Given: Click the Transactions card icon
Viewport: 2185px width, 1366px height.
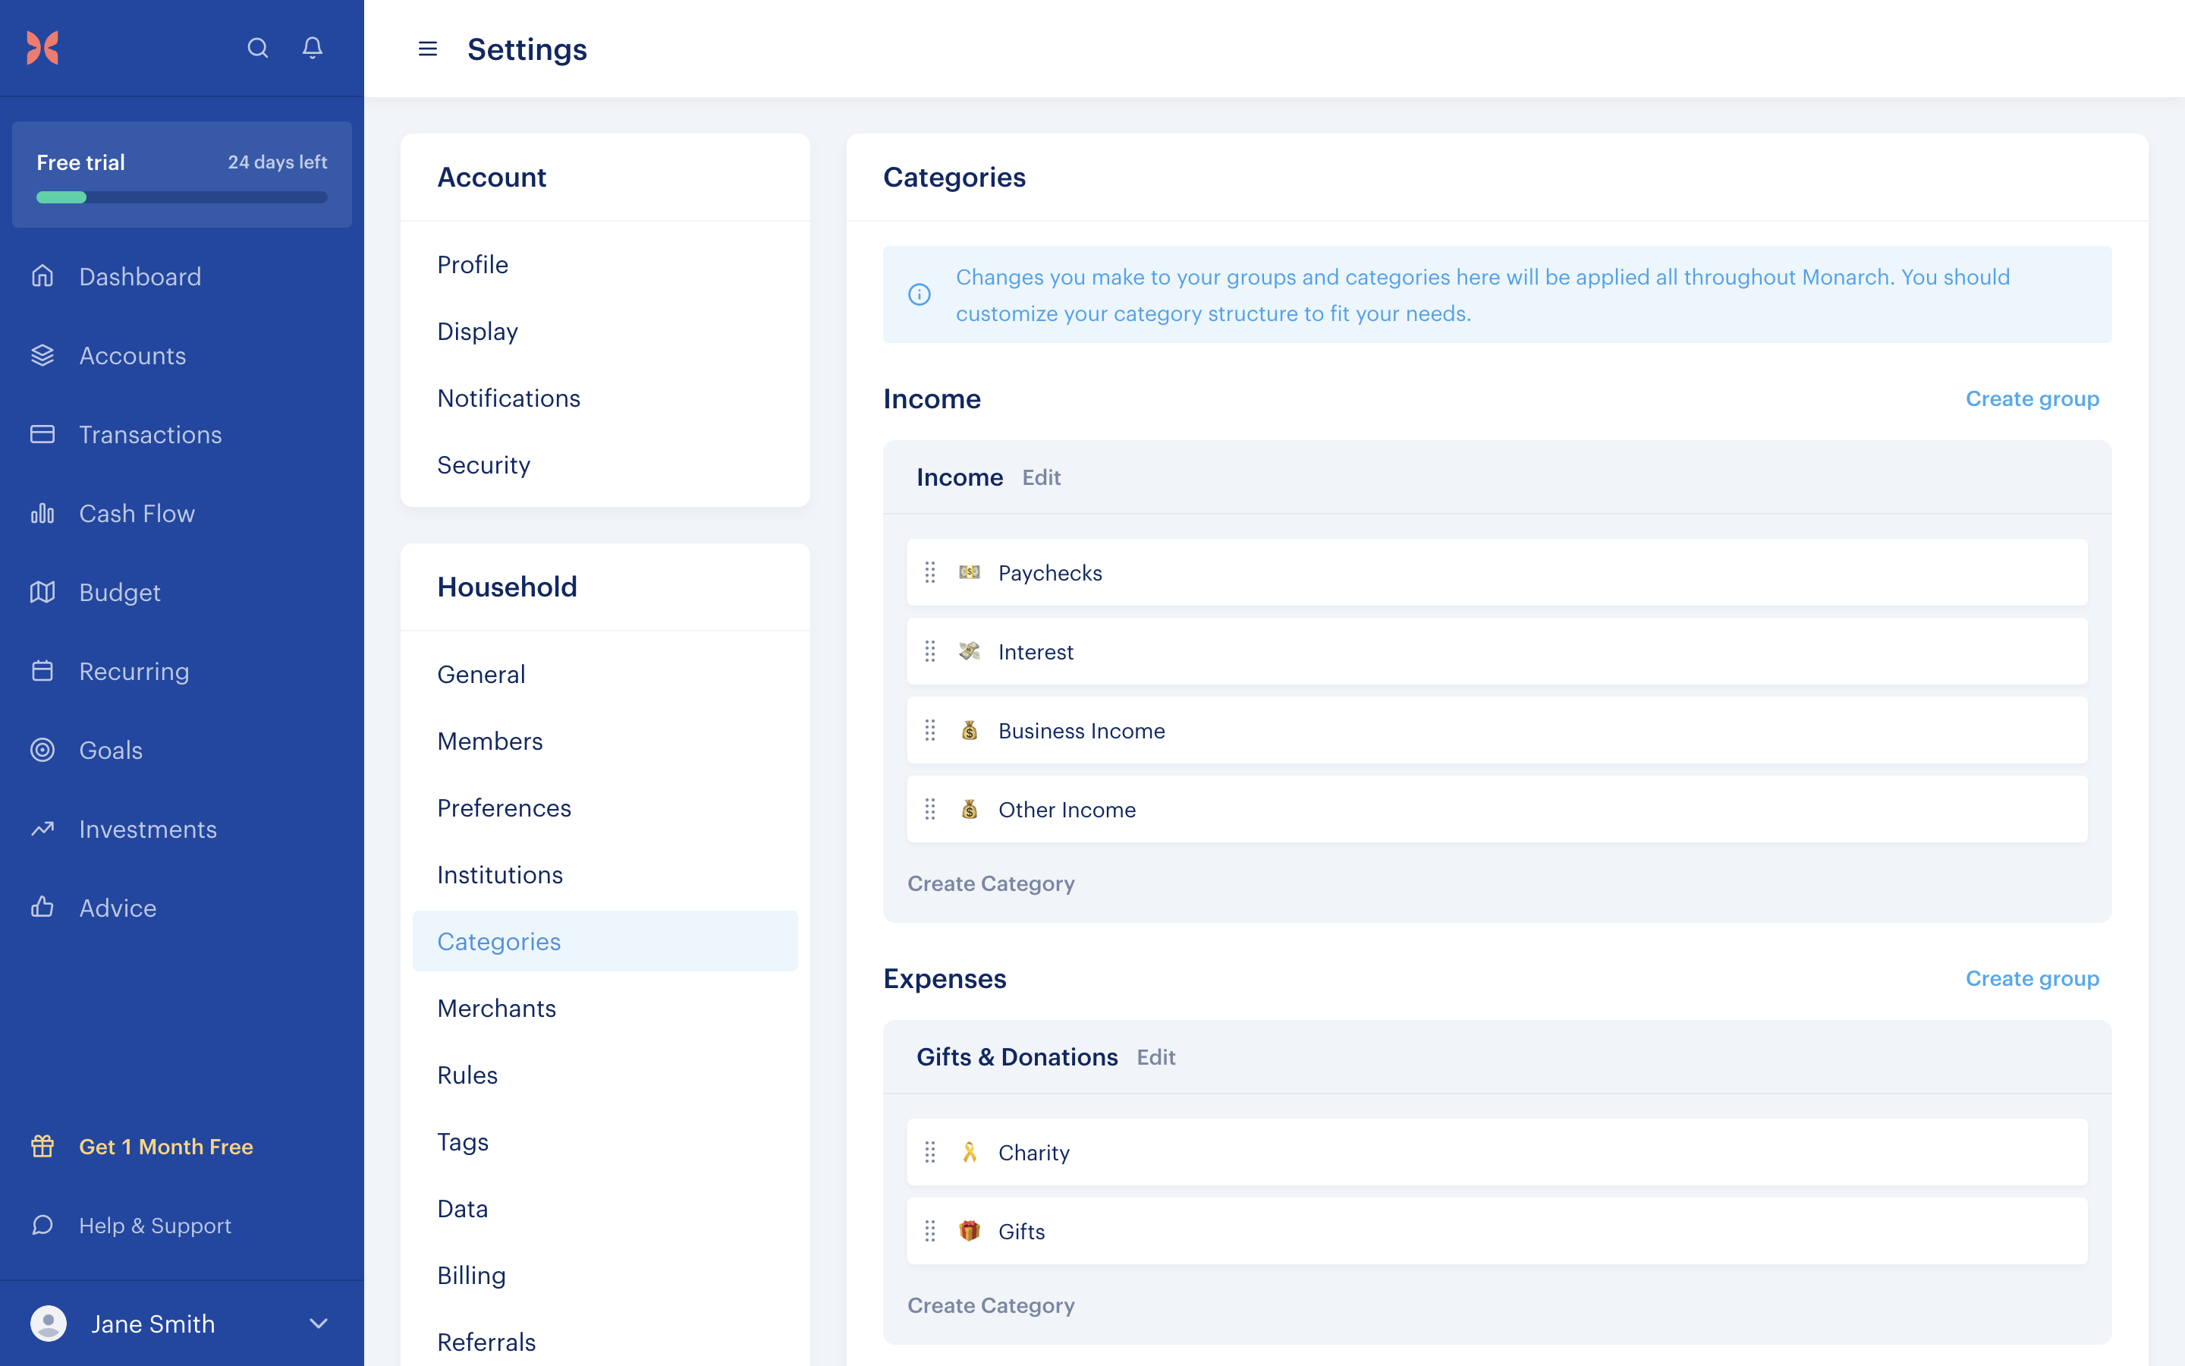Looking at the screenshot, I should (42, 433).
